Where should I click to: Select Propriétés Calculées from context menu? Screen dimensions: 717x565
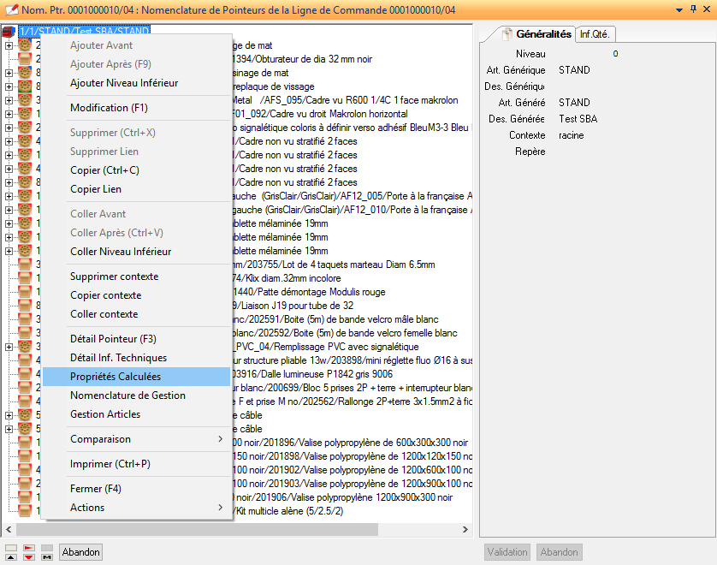(116, 377)
